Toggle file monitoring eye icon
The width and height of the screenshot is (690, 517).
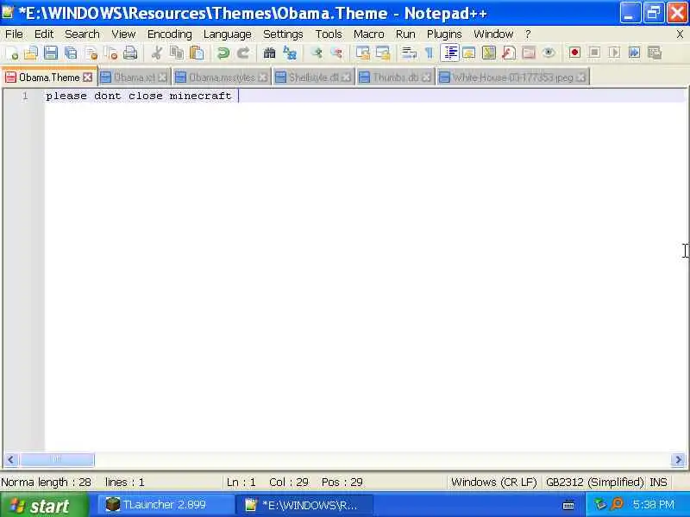point(549,53)
